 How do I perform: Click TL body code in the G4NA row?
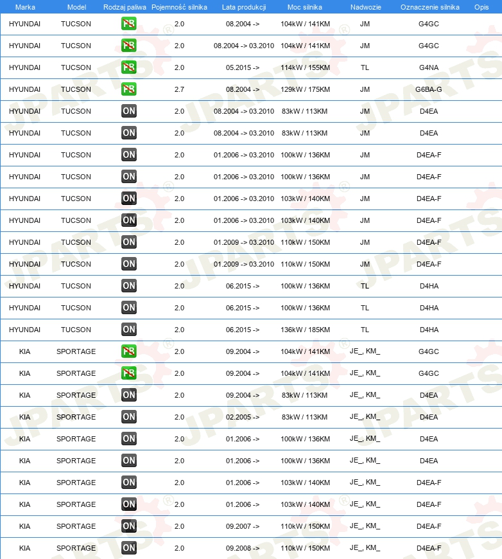[x=365, y=67]
